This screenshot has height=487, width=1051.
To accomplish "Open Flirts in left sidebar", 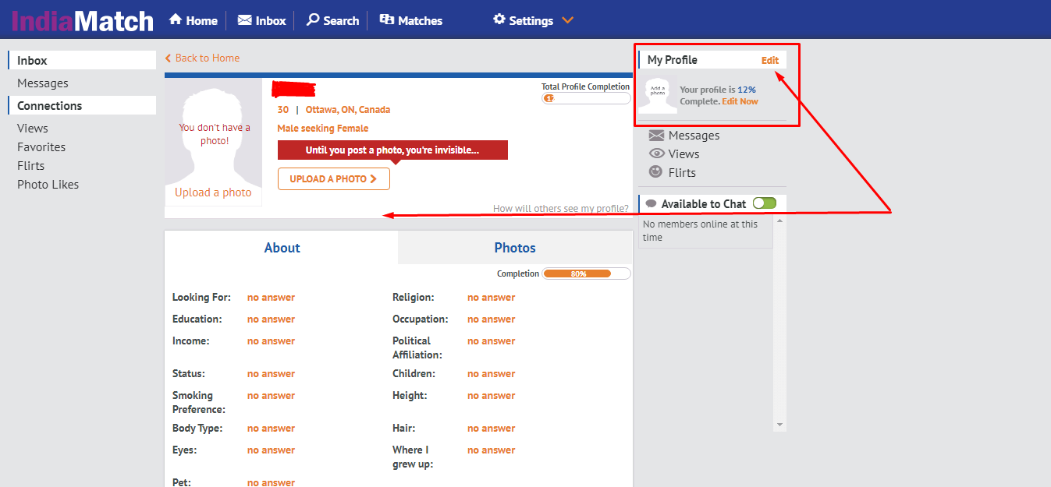I will 31,166.
